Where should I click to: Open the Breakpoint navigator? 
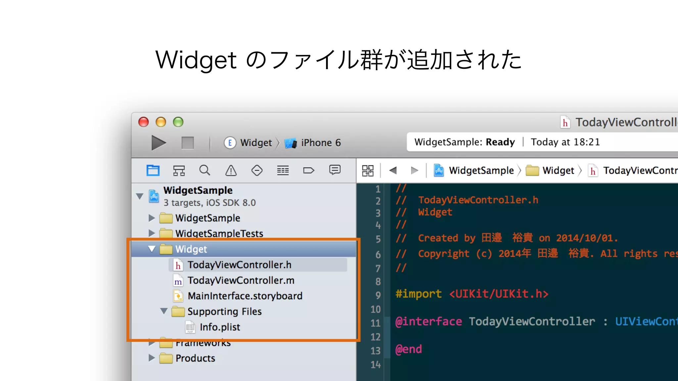[x=309, y=170]
